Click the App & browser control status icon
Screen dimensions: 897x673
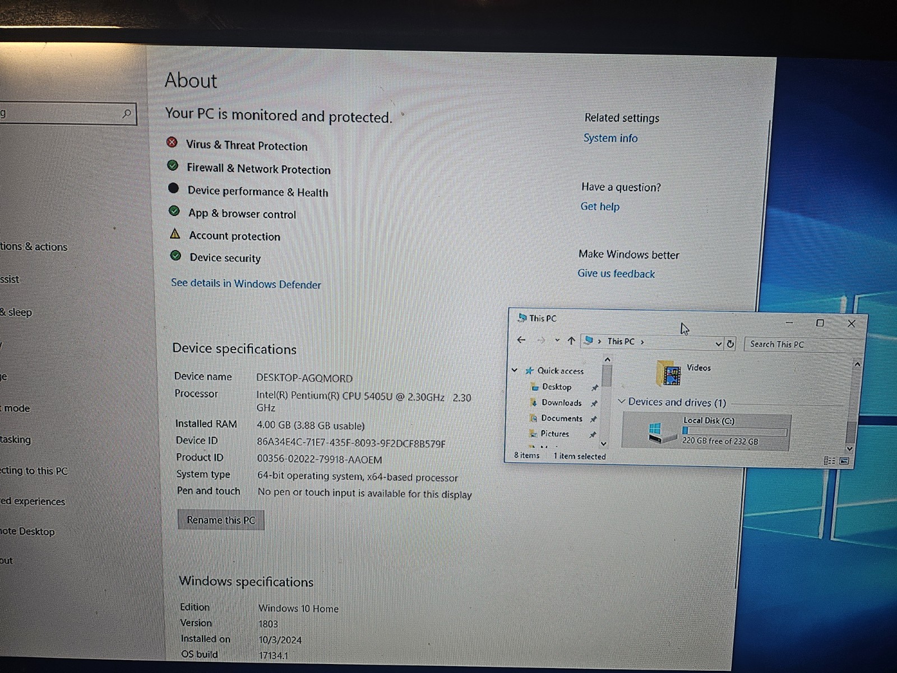[174, 211]
